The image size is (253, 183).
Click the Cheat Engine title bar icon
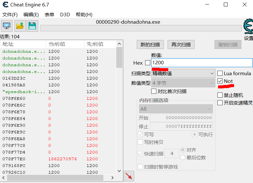point(5,5)
